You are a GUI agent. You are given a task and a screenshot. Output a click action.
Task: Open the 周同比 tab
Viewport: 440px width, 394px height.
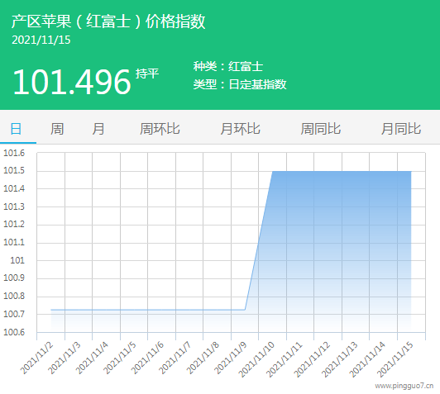tap(321, 129)
